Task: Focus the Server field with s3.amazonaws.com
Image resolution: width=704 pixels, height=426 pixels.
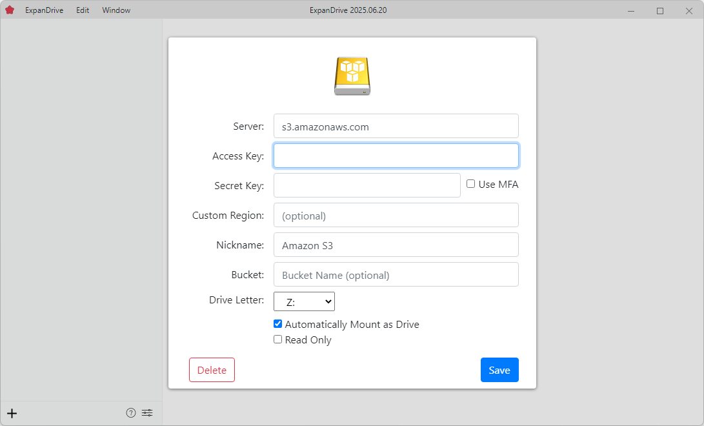Action: (x=396, y=126)
